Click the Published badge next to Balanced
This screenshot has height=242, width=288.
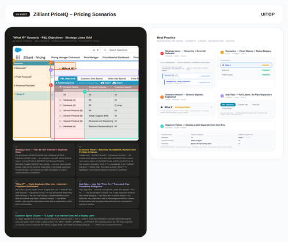tap(266, 70)
